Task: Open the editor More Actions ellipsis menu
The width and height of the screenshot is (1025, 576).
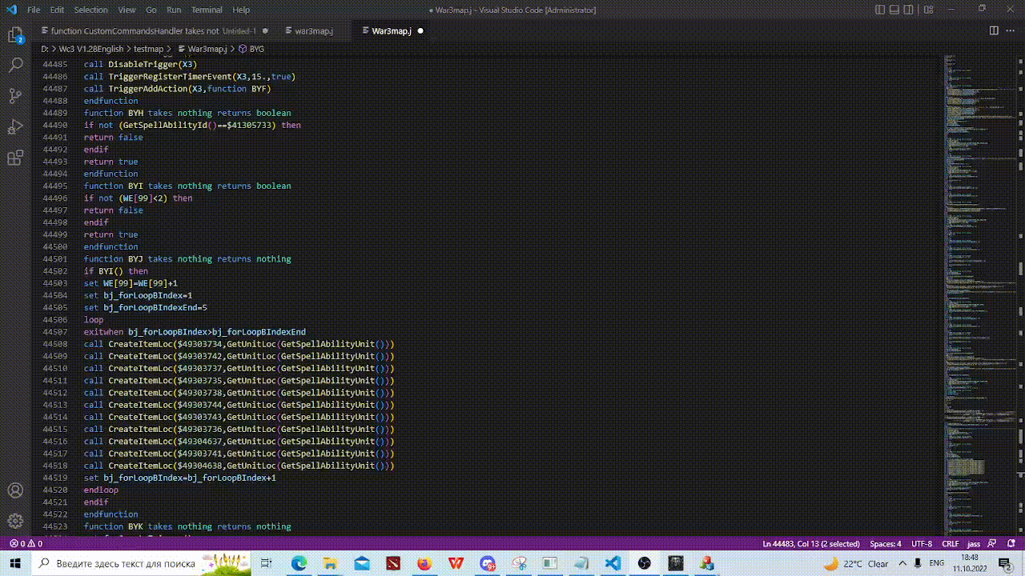Action: pos(1010,30)
